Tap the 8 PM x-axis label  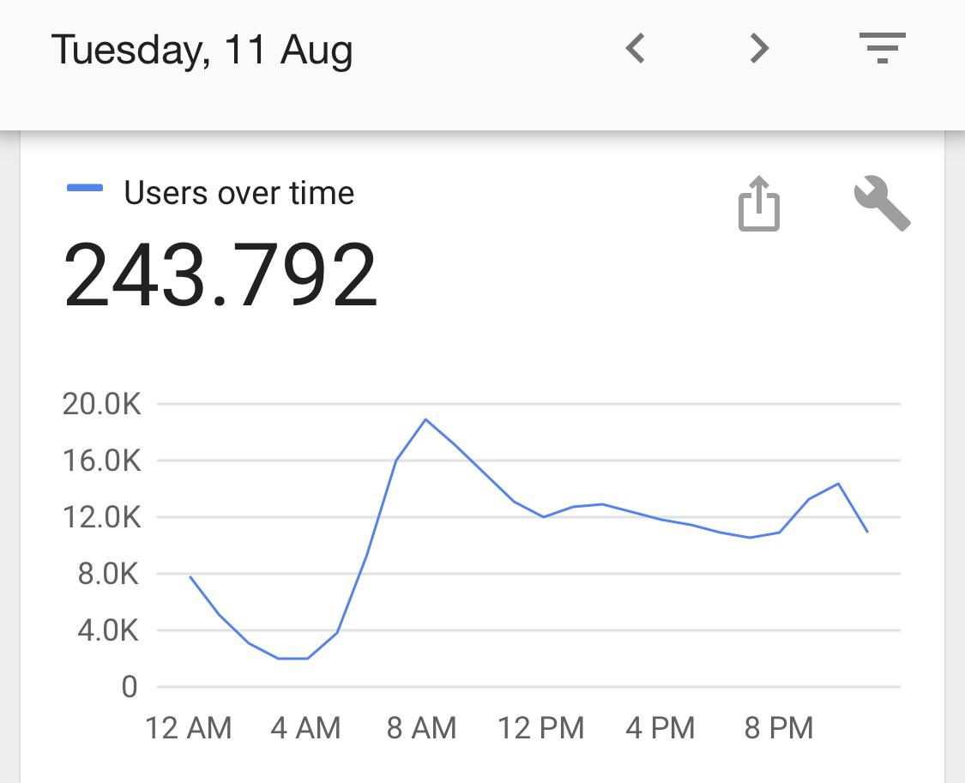coord(778,729)
